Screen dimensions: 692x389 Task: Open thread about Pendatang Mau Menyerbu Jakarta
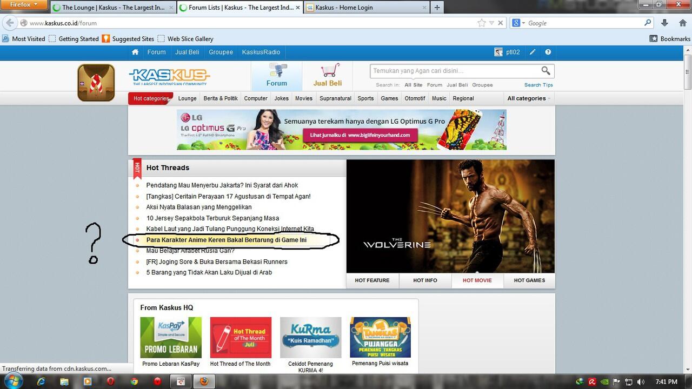[222, 185]
